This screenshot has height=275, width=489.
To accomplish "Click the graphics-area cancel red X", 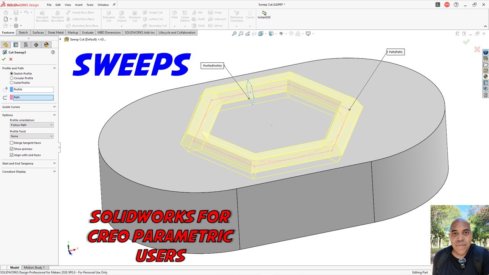I will pyautogui.click(x=477, y=49).
